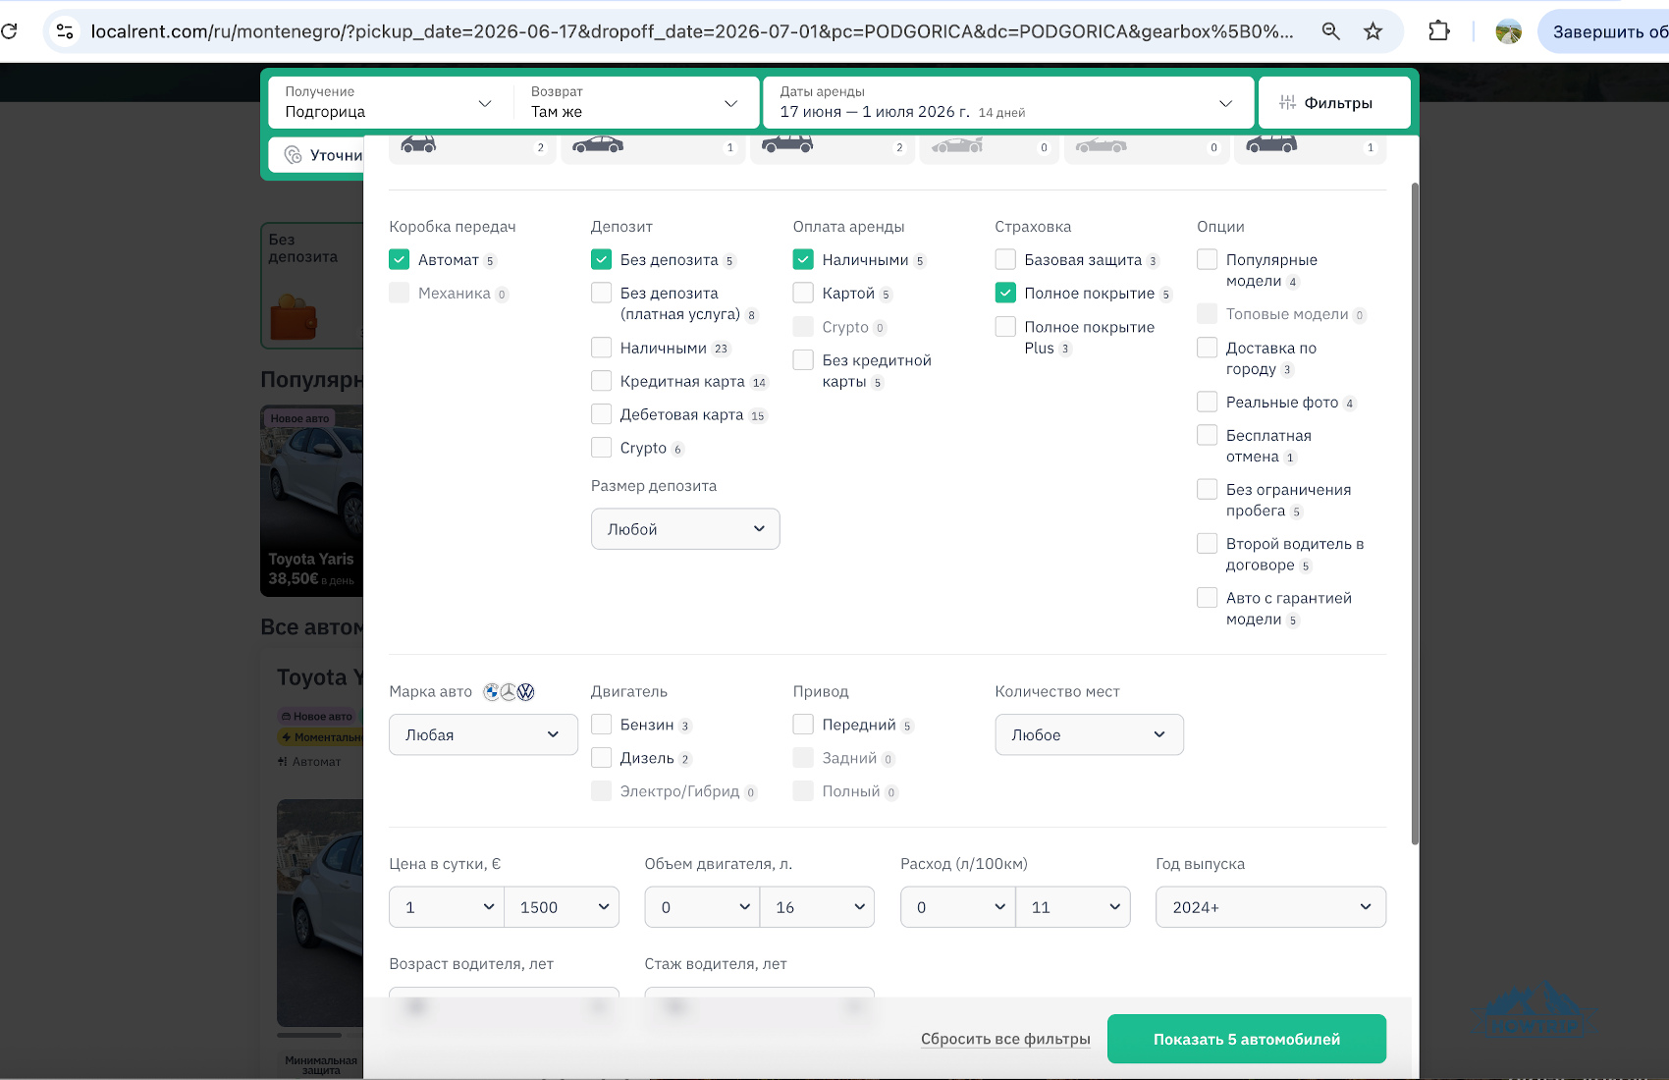This screenshot has width=1669, height=1080.
Task: Check the Полное покрытие Plus checkbox
Action: [1005, 326]
